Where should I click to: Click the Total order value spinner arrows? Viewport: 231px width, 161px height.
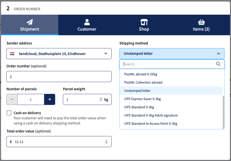pos(106,142)
